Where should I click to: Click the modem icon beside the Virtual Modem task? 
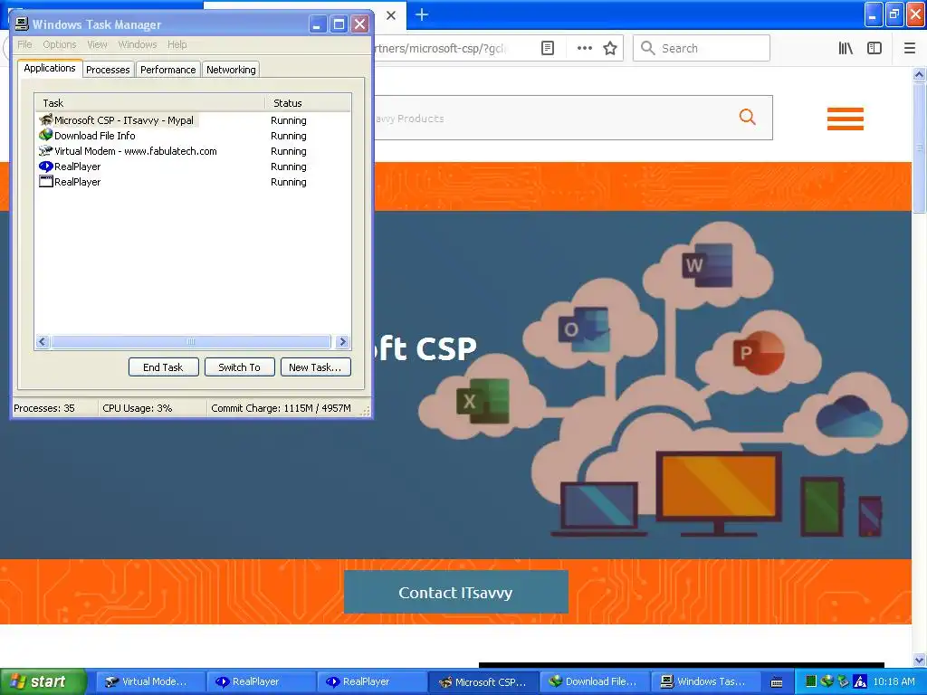pos(45,151)
